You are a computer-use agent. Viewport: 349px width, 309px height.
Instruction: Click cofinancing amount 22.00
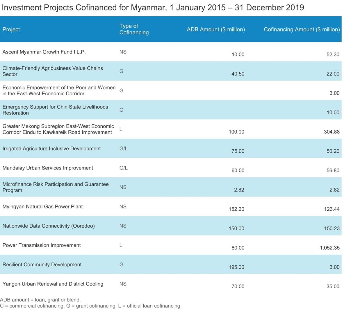(x=333, y=74)
